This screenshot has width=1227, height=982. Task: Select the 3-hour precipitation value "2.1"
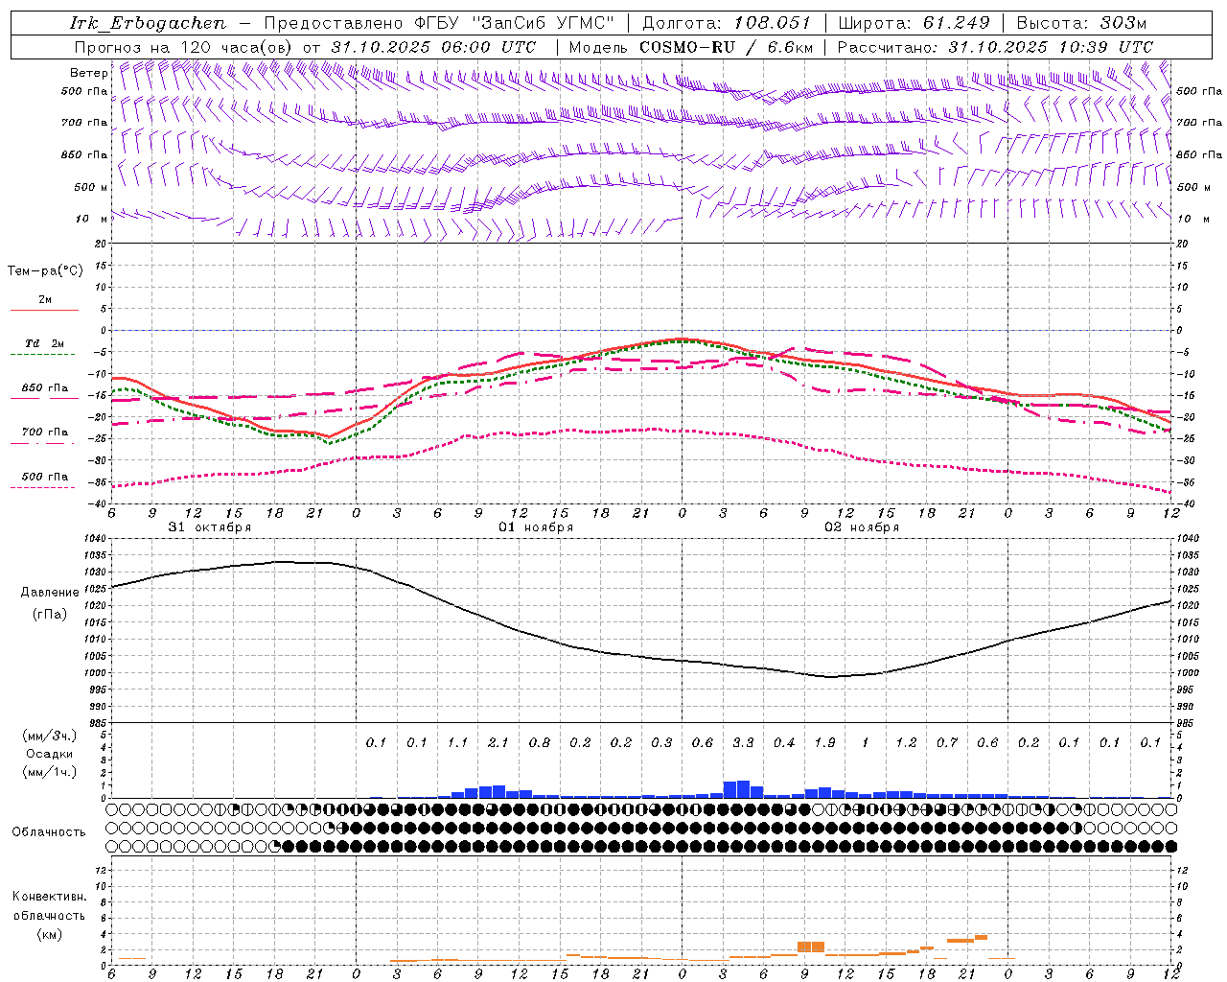point(498,742)
